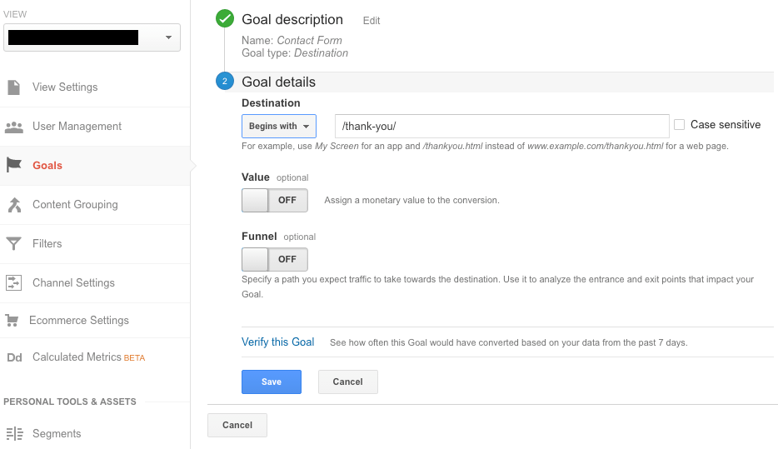Click the Content Grouping figure icon
The width and height of the screenshot is (778, 449).
click(x=14, y=204)
